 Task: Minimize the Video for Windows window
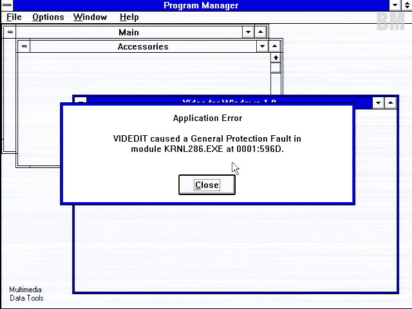pos(379,103)
